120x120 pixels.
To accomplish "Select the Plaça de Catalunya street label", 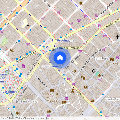I will tap(22, 94).
